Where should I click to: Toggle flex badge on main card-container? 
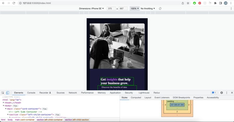[45, 109]
